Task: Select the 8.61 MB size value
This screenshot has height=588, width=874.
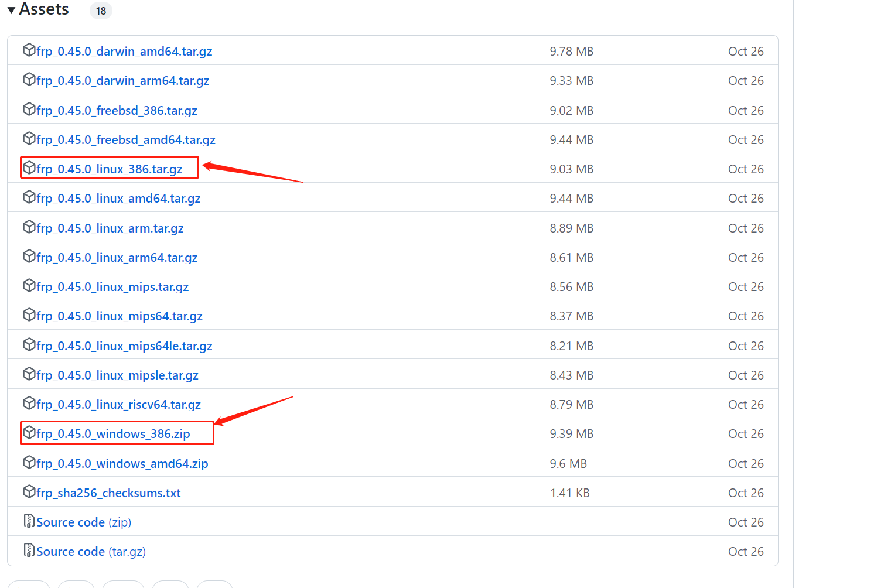Action: [x=571, y=258]
